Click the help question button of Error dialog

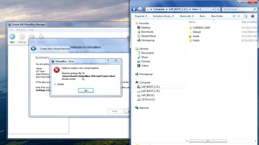tap(108, 61)
